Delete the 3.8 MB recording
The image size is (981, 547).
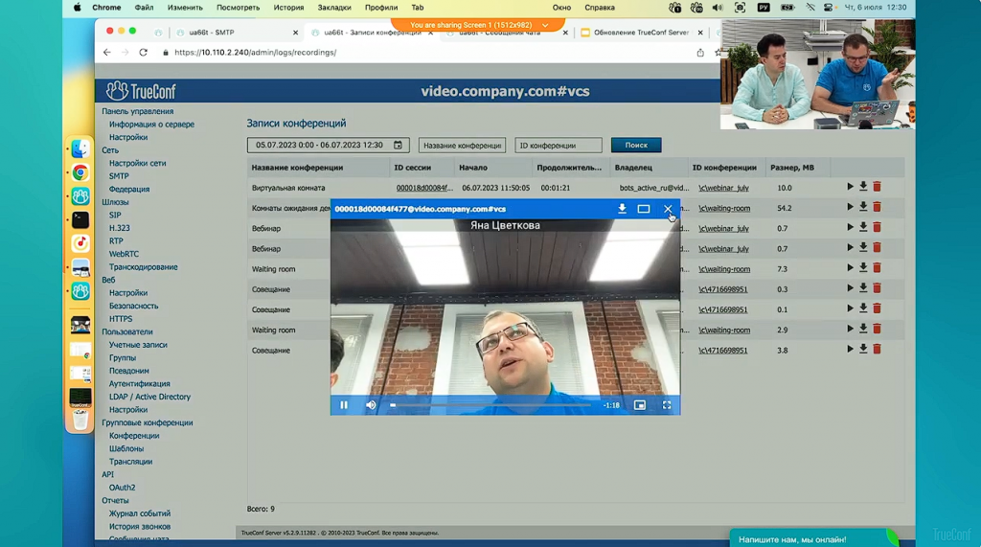pyautogui.click(x=878, y=350)
